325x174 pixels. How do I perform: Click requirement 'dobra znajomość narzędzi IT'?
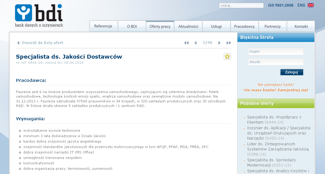point(59,152)
